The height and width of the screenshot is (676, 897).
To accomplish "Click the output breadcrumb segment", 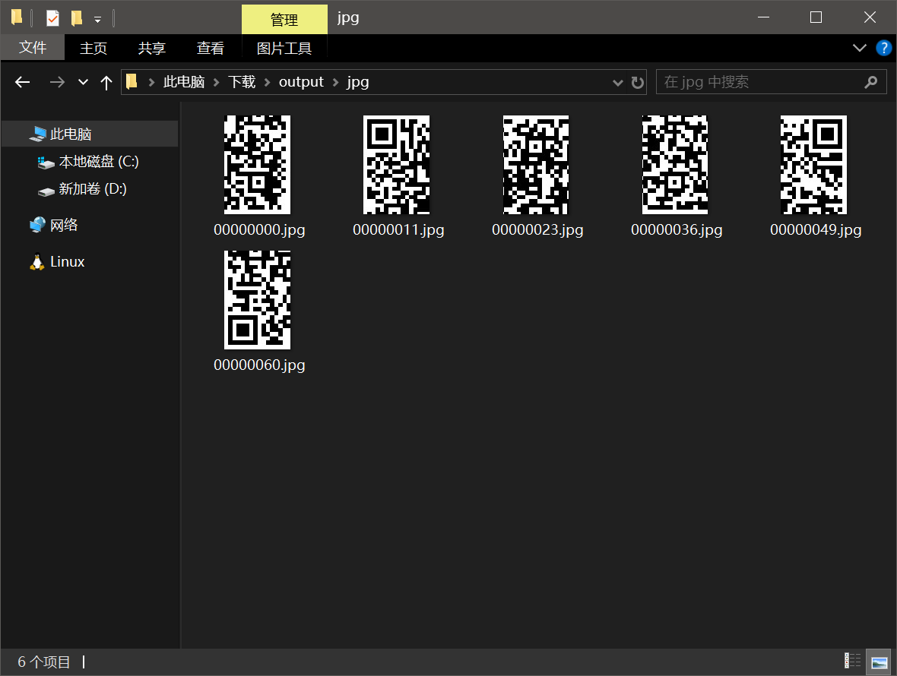I will click(x=301, y=82).
